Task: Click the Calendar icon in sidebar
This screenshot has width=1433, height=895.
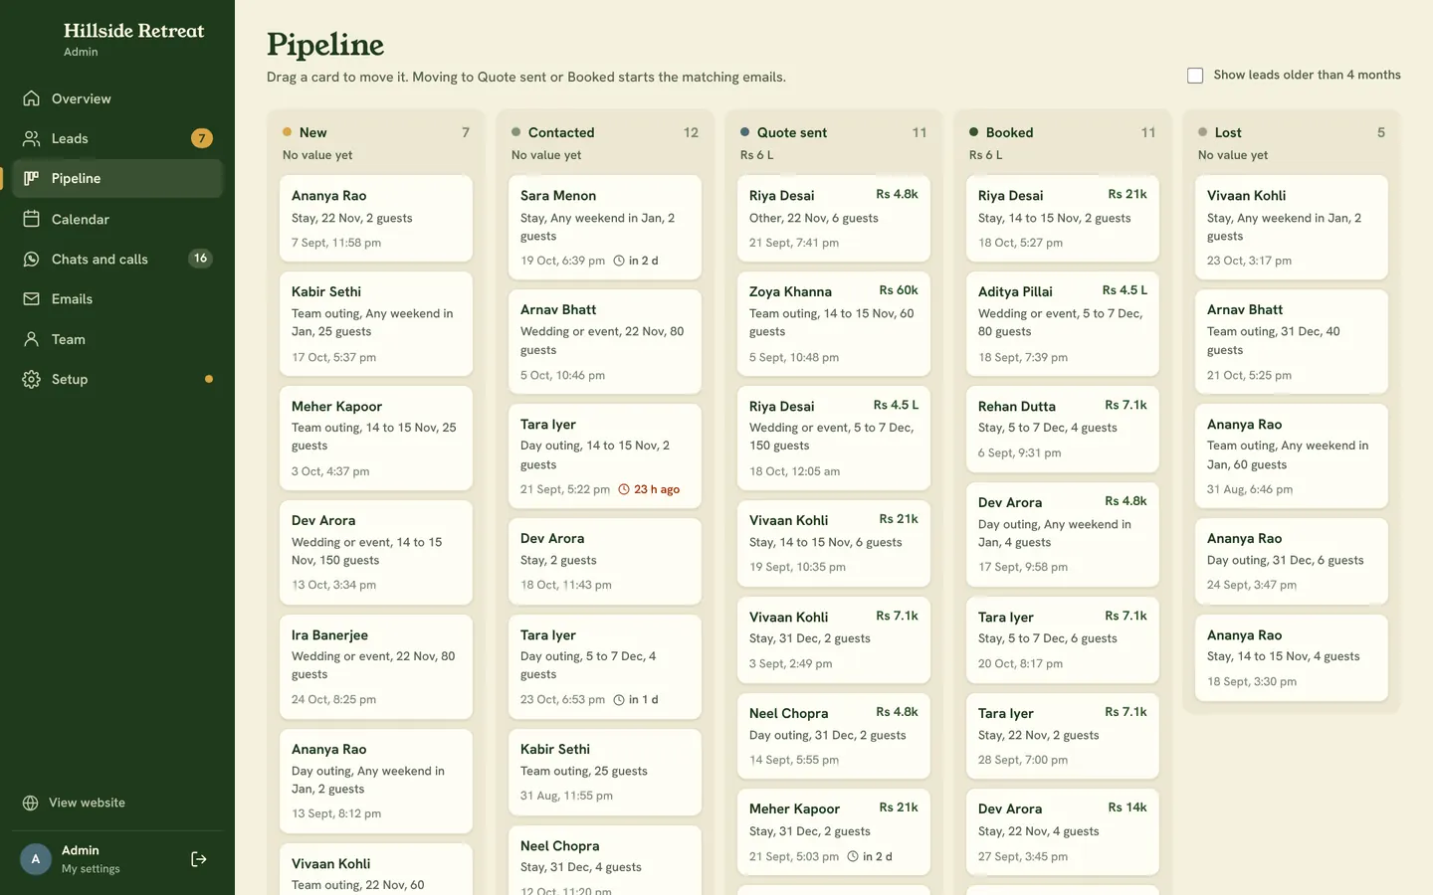Action: (32, 219)
